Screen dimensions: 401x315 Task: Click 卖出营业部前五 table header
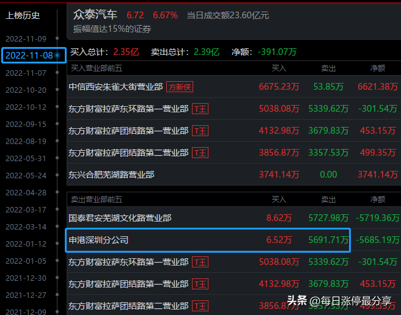click(x=97, y=200)
